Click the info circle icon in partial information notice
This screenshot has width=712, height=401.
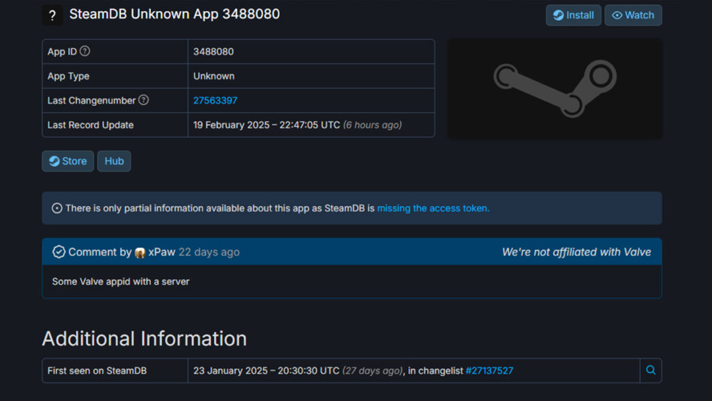(x=57, y=208)
